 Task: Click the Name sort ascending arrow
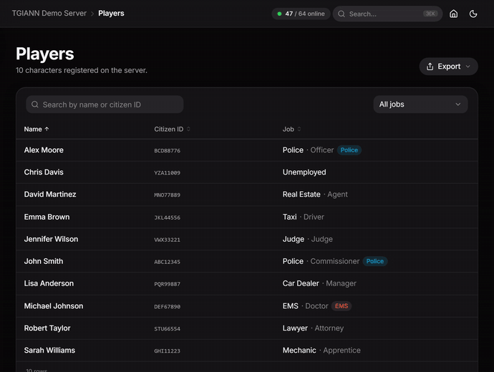click(47, 129)
